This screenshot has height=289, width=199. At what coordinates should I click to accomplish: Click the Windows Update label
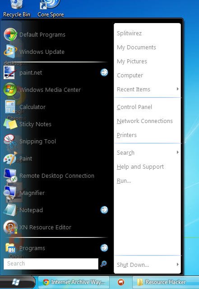42,52
